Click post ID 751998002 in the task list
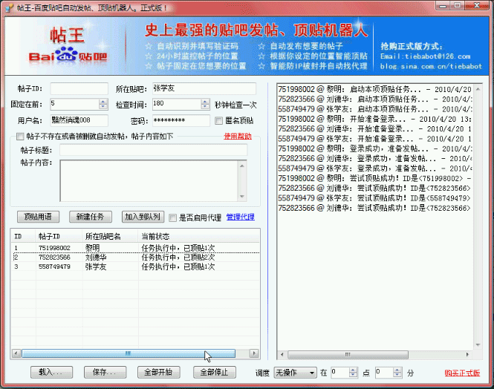Image resolution: width=494 pixels, height=389 pixels. coord(54,248)
